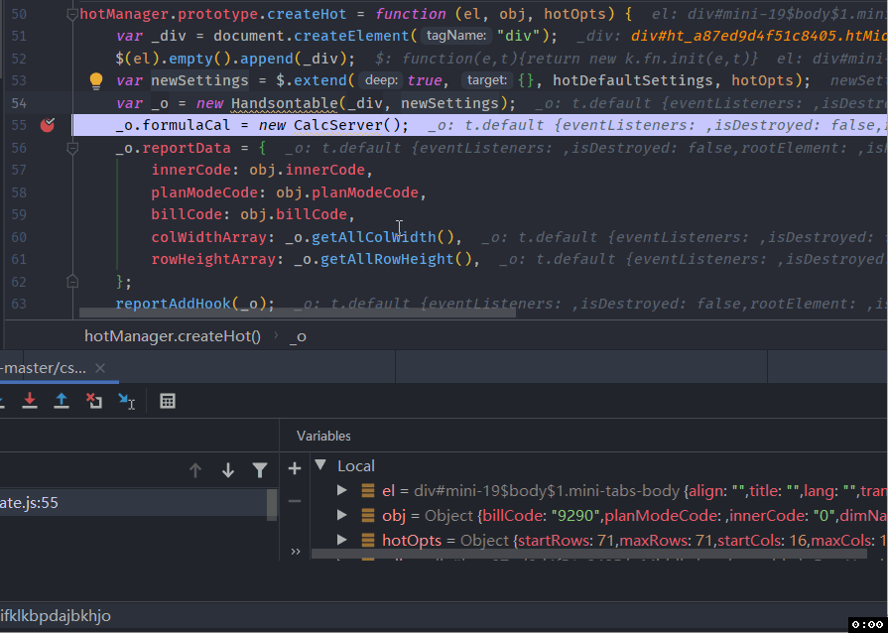The width and height of the screenshot is (888, 633).
Task: Expand the hotOpts variable node
Action: point(341,540)
